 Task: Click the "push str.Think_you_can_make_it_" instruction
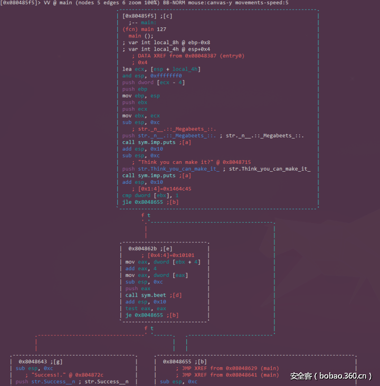click(171, 169)
